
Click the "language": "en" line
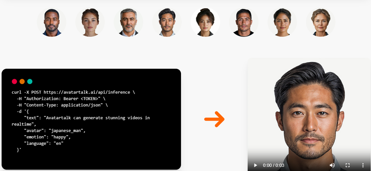click(44, 143)
